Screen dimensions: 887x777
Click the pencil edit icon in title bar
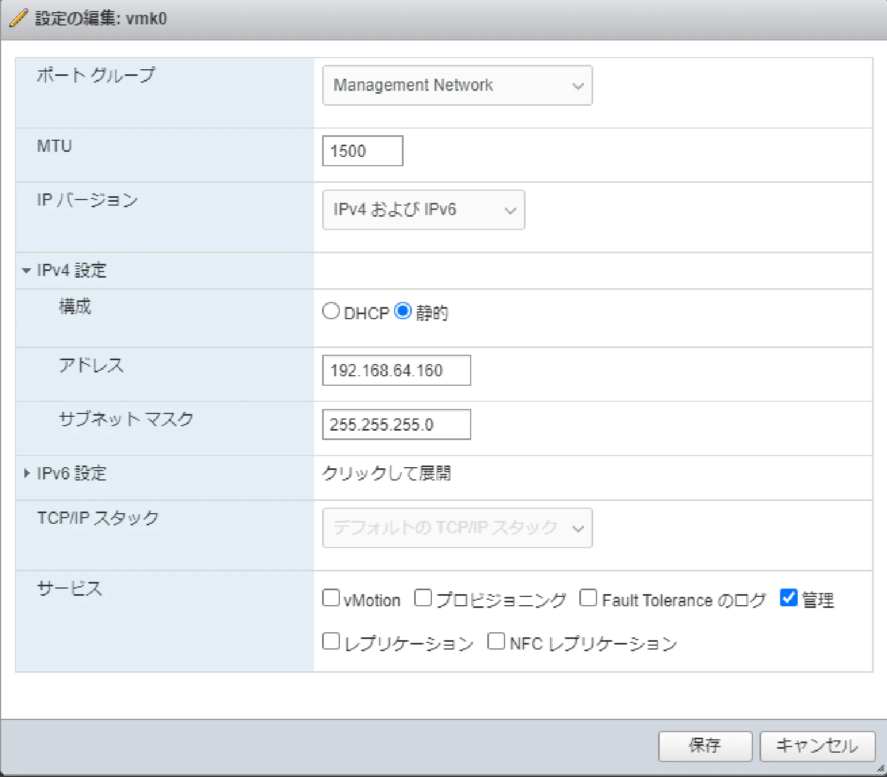pos(18,18)
